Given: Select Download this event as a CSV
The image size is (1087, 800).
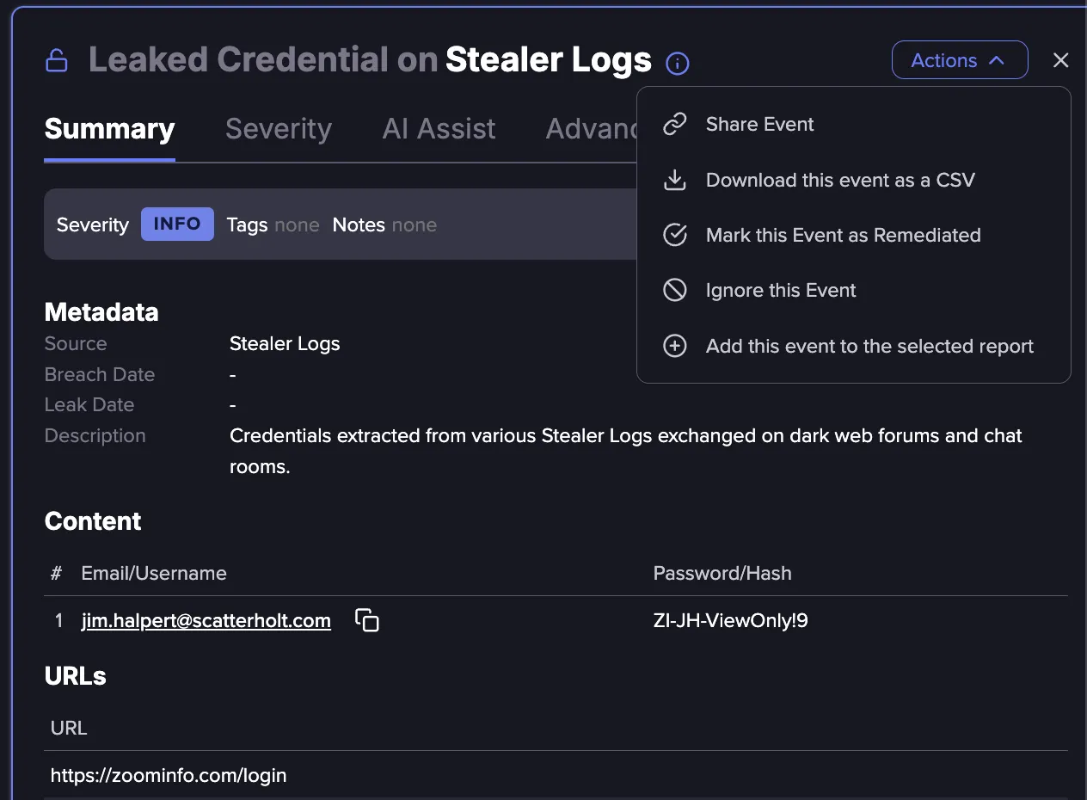Looking at the screenshot, I should (840, 180).
